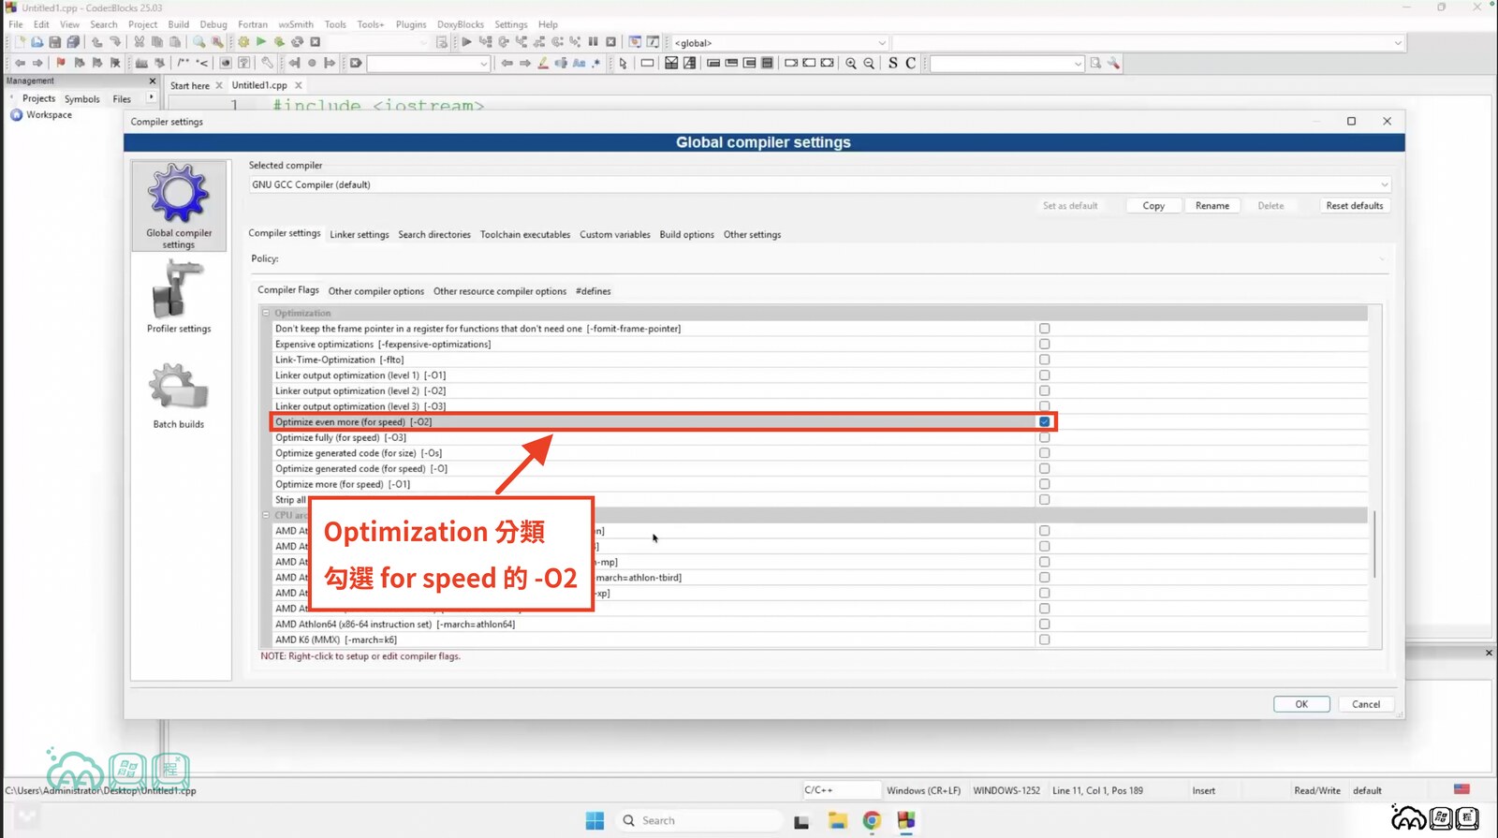This screenshot has height=838, width=1498.
Task: Click Cut scissors icon in toolbar
Action: point(140,42)
